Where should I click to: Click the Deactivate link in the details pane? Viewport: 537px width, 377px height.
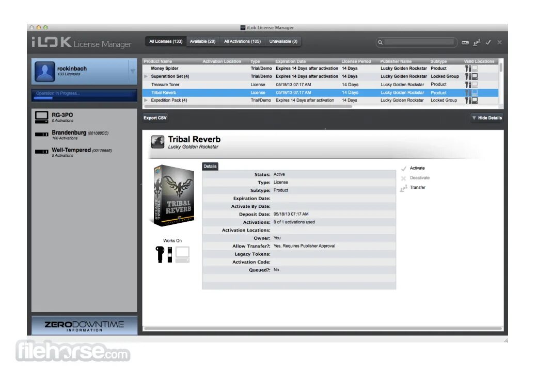click(419, 178)
